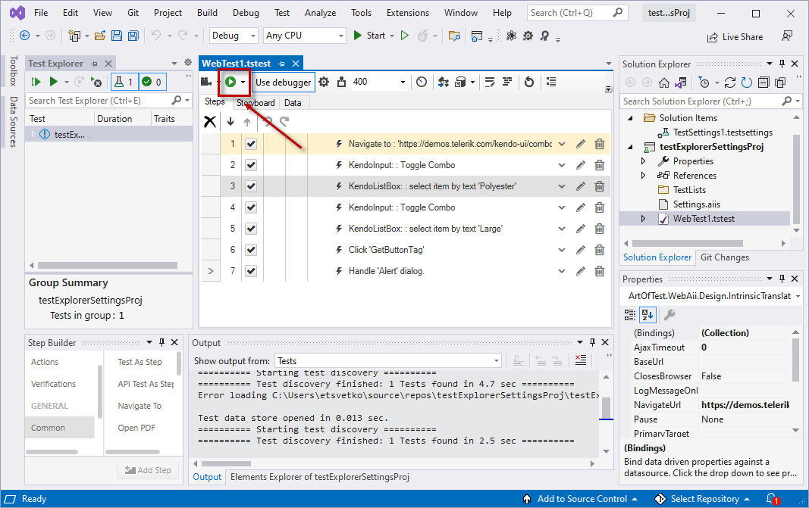This screenshot has height=508, width=809.
Task: Edit step 1 with its pencil icon
Action: click(x=580, y=143)
